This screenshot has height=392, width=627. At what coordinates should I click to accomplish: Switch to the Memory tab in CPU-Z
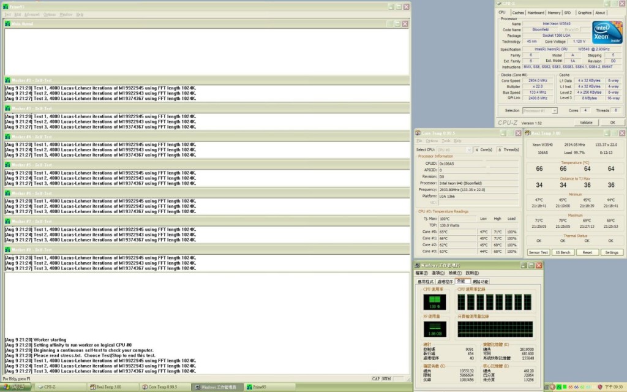554,13
